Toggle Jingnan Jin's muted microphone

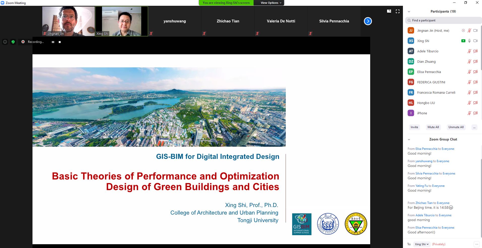469,30
